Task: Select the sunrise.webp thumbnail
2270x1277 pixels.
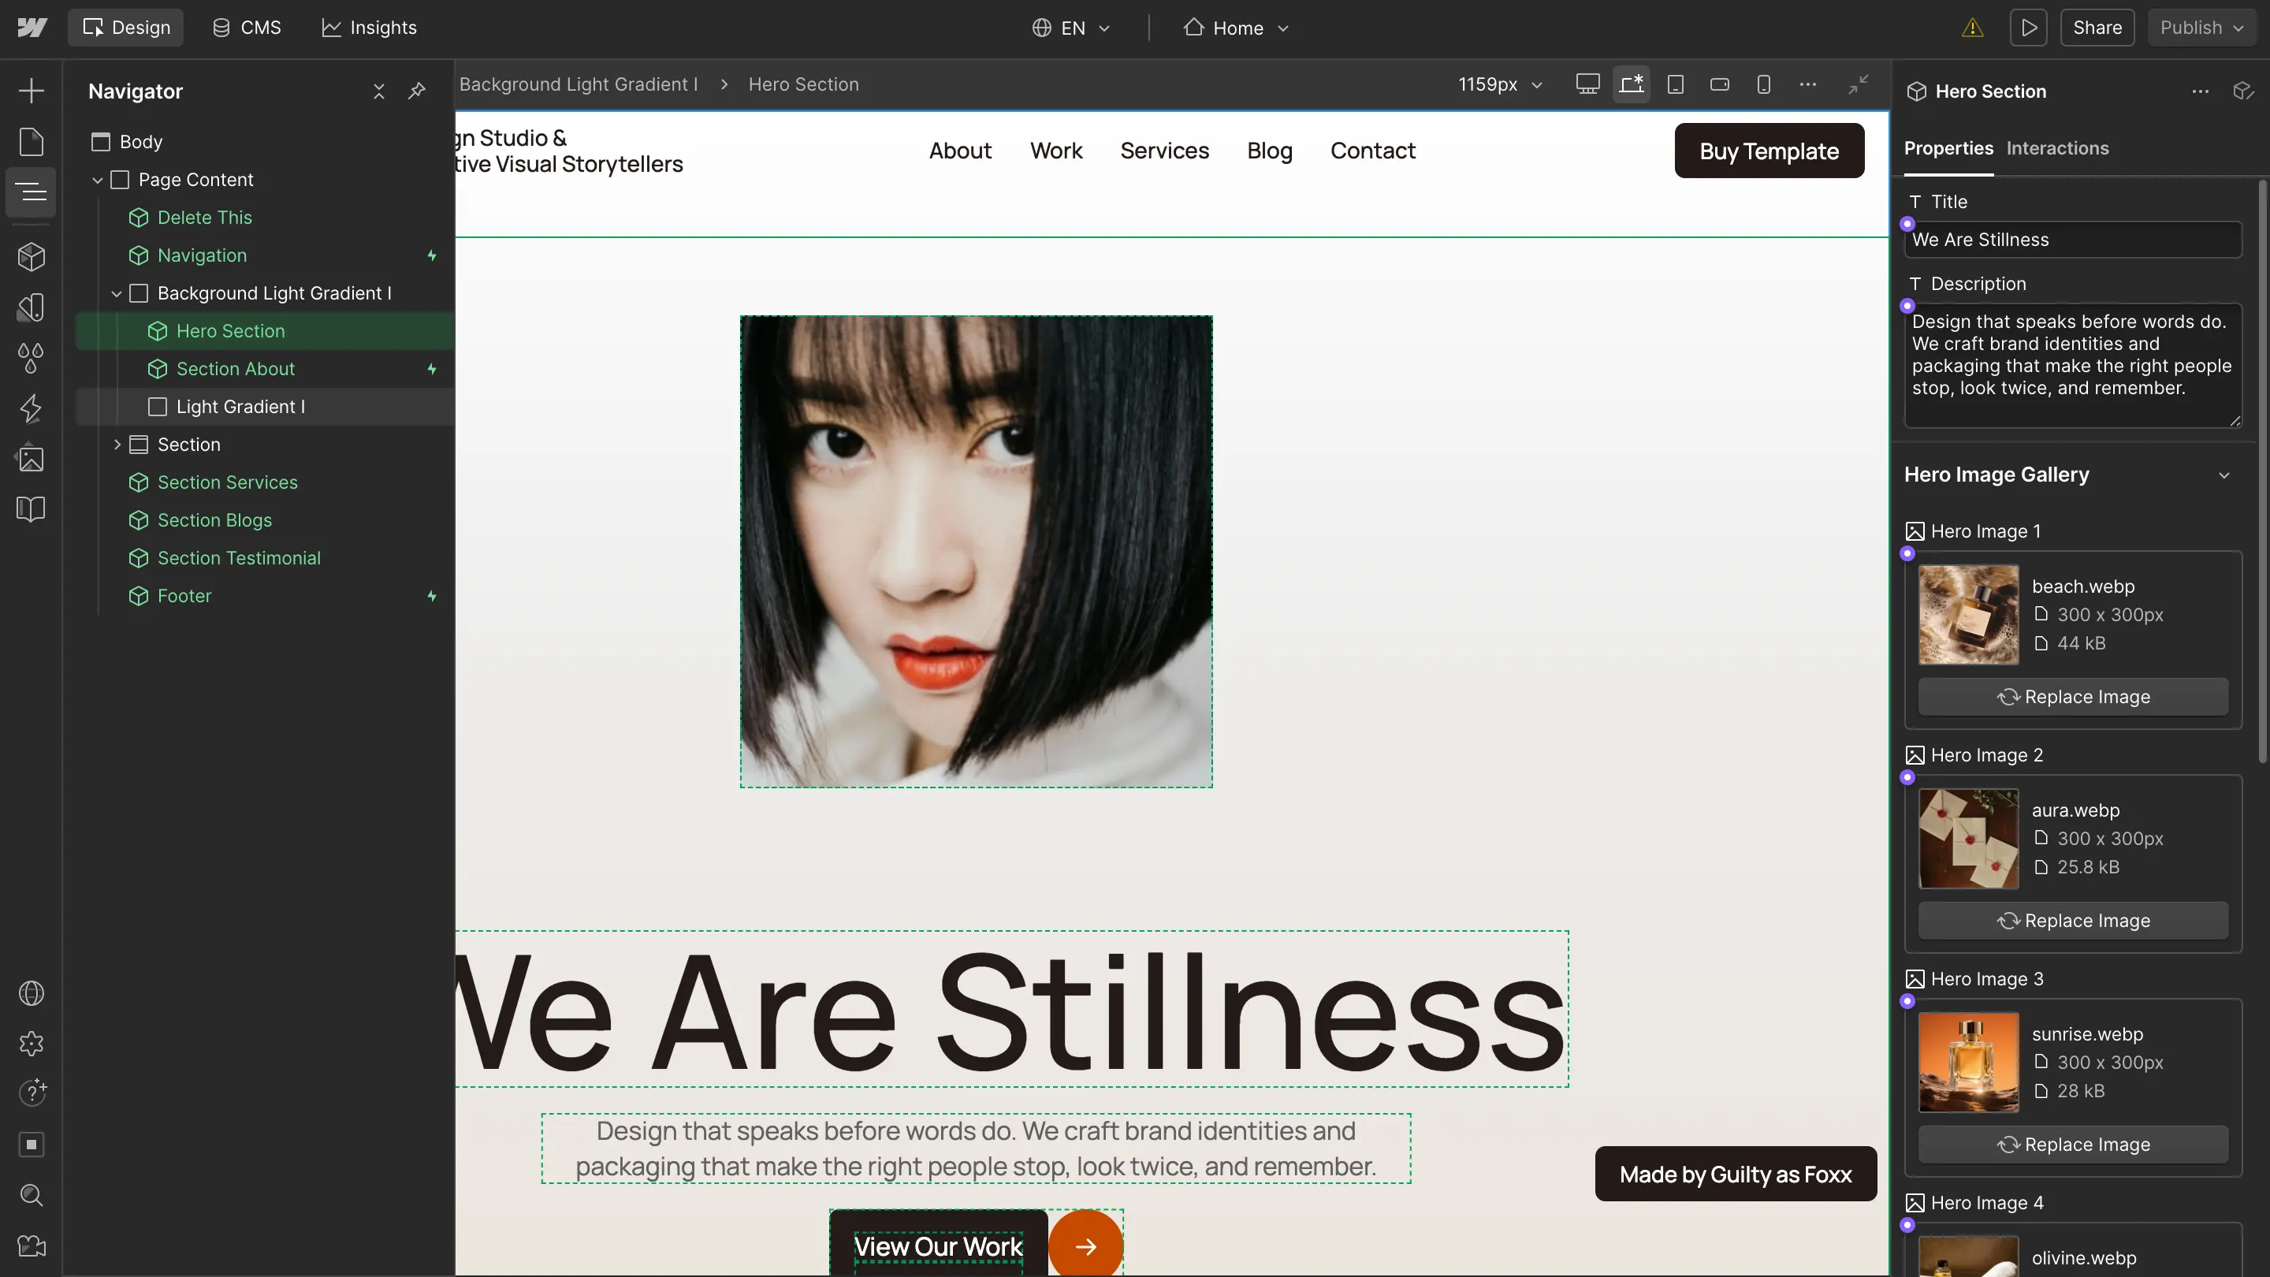Action: (1968, 1062)
